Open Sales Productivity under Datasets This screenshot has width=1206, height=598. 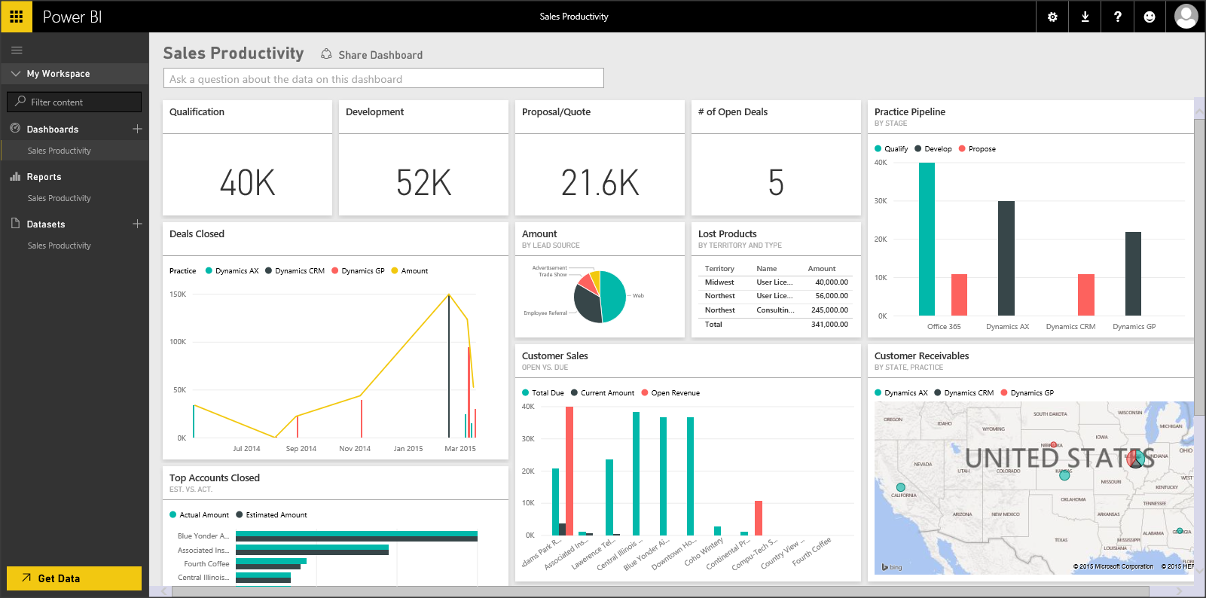pos(59,246)
